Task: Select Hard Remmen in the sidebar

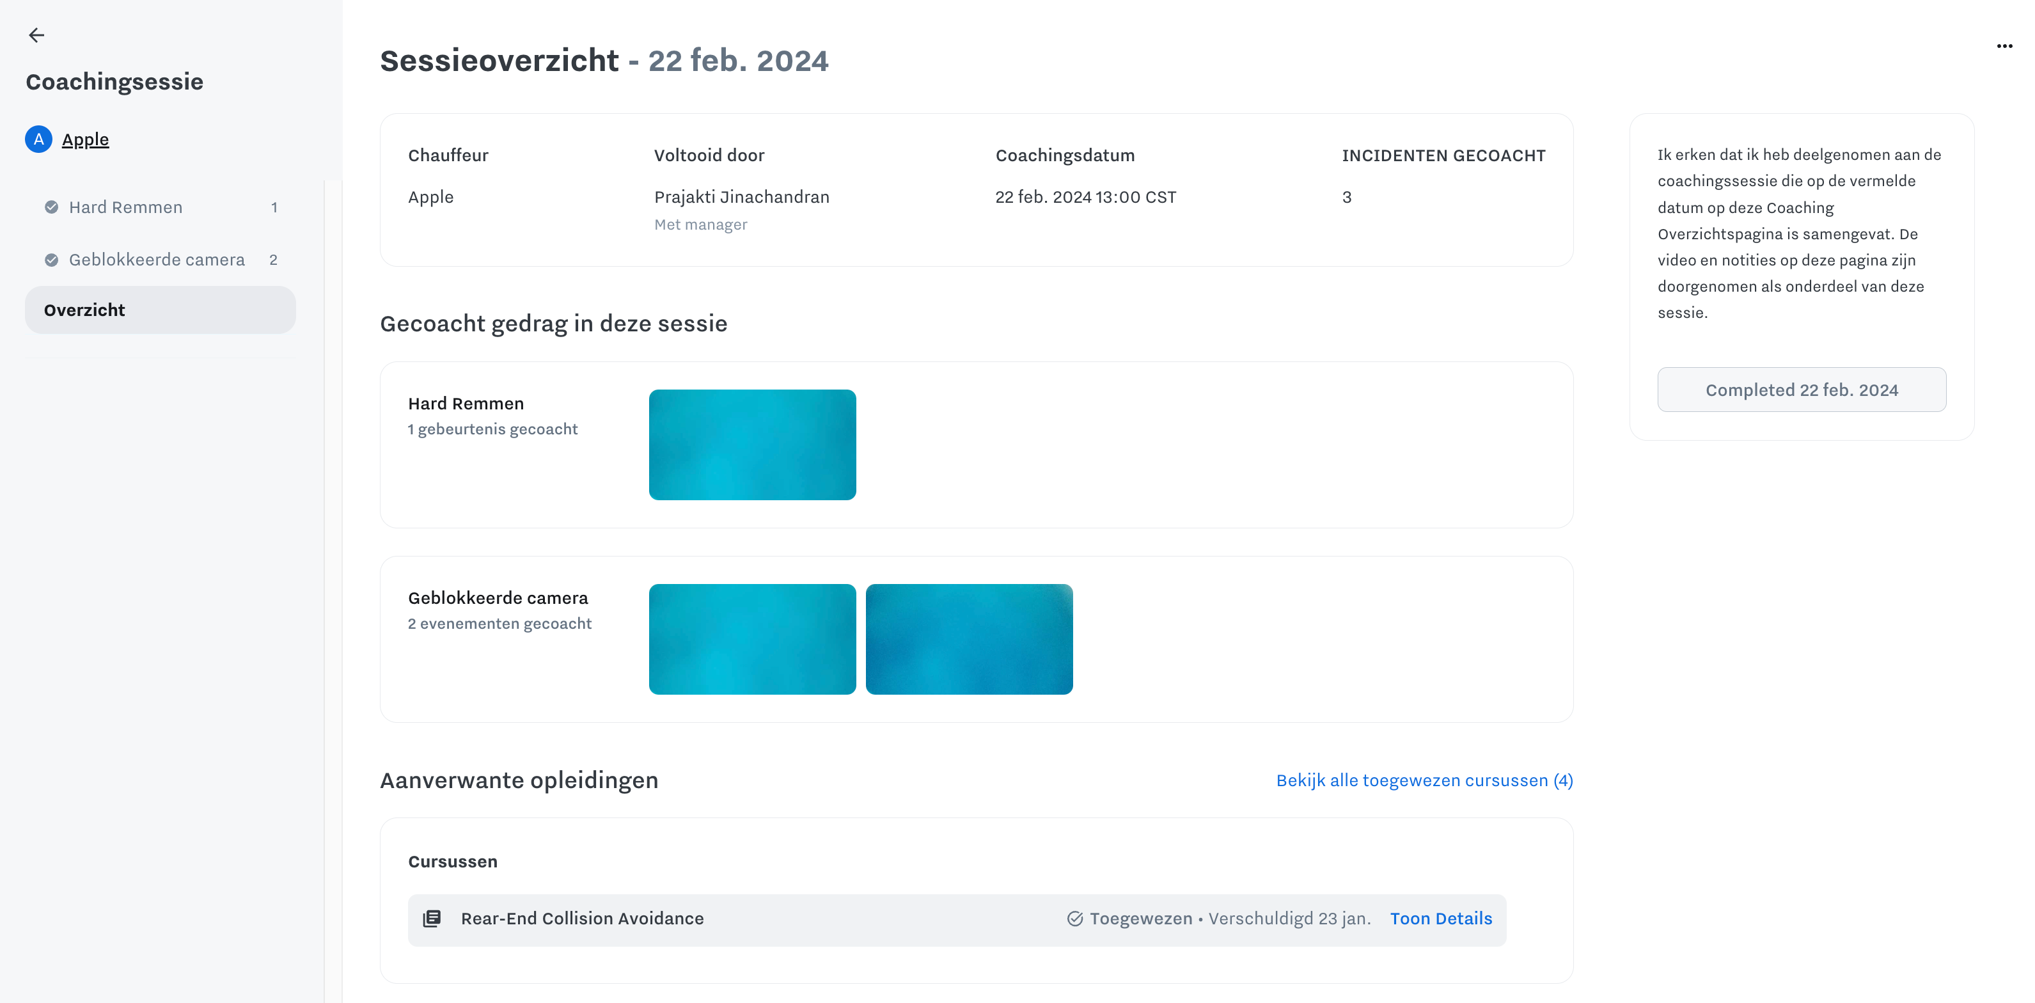Action: [x=125, y=207]
